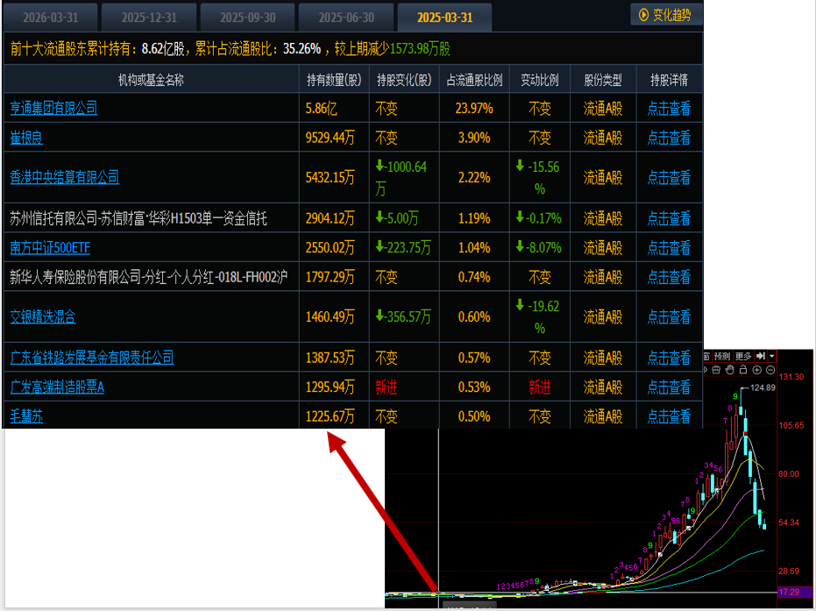This screenshot has width=816, height=611.
Task: Zoom out chart with minus circle icon
Action: (x=770, y=370)
